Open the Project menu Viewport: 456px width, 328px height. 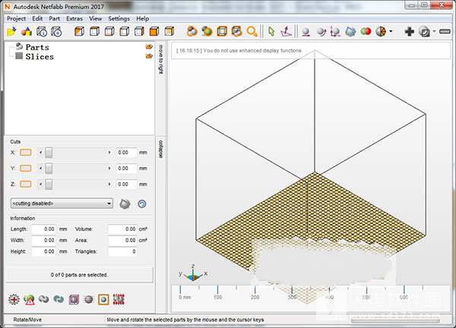coord(16,18)
